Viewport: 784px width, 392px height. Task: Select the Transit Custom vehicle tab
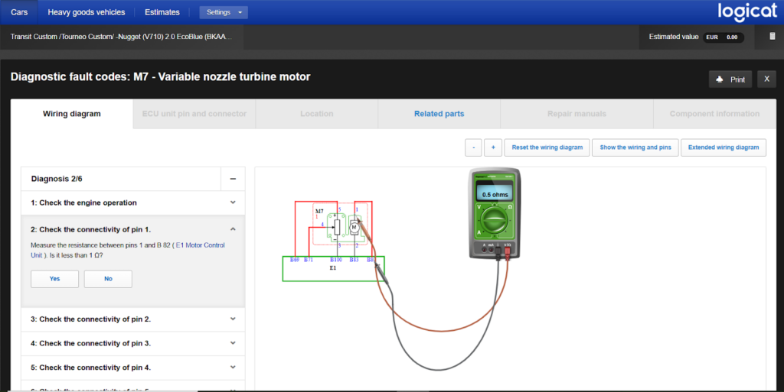[x=122, y=37]
